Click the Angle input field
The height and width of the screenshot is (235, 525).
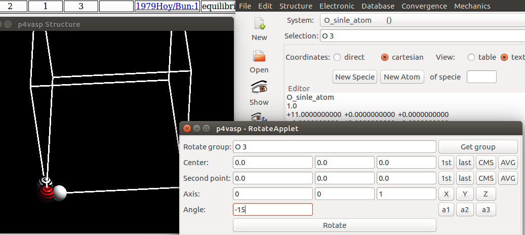pyautogui.click(x=272, y=210)
